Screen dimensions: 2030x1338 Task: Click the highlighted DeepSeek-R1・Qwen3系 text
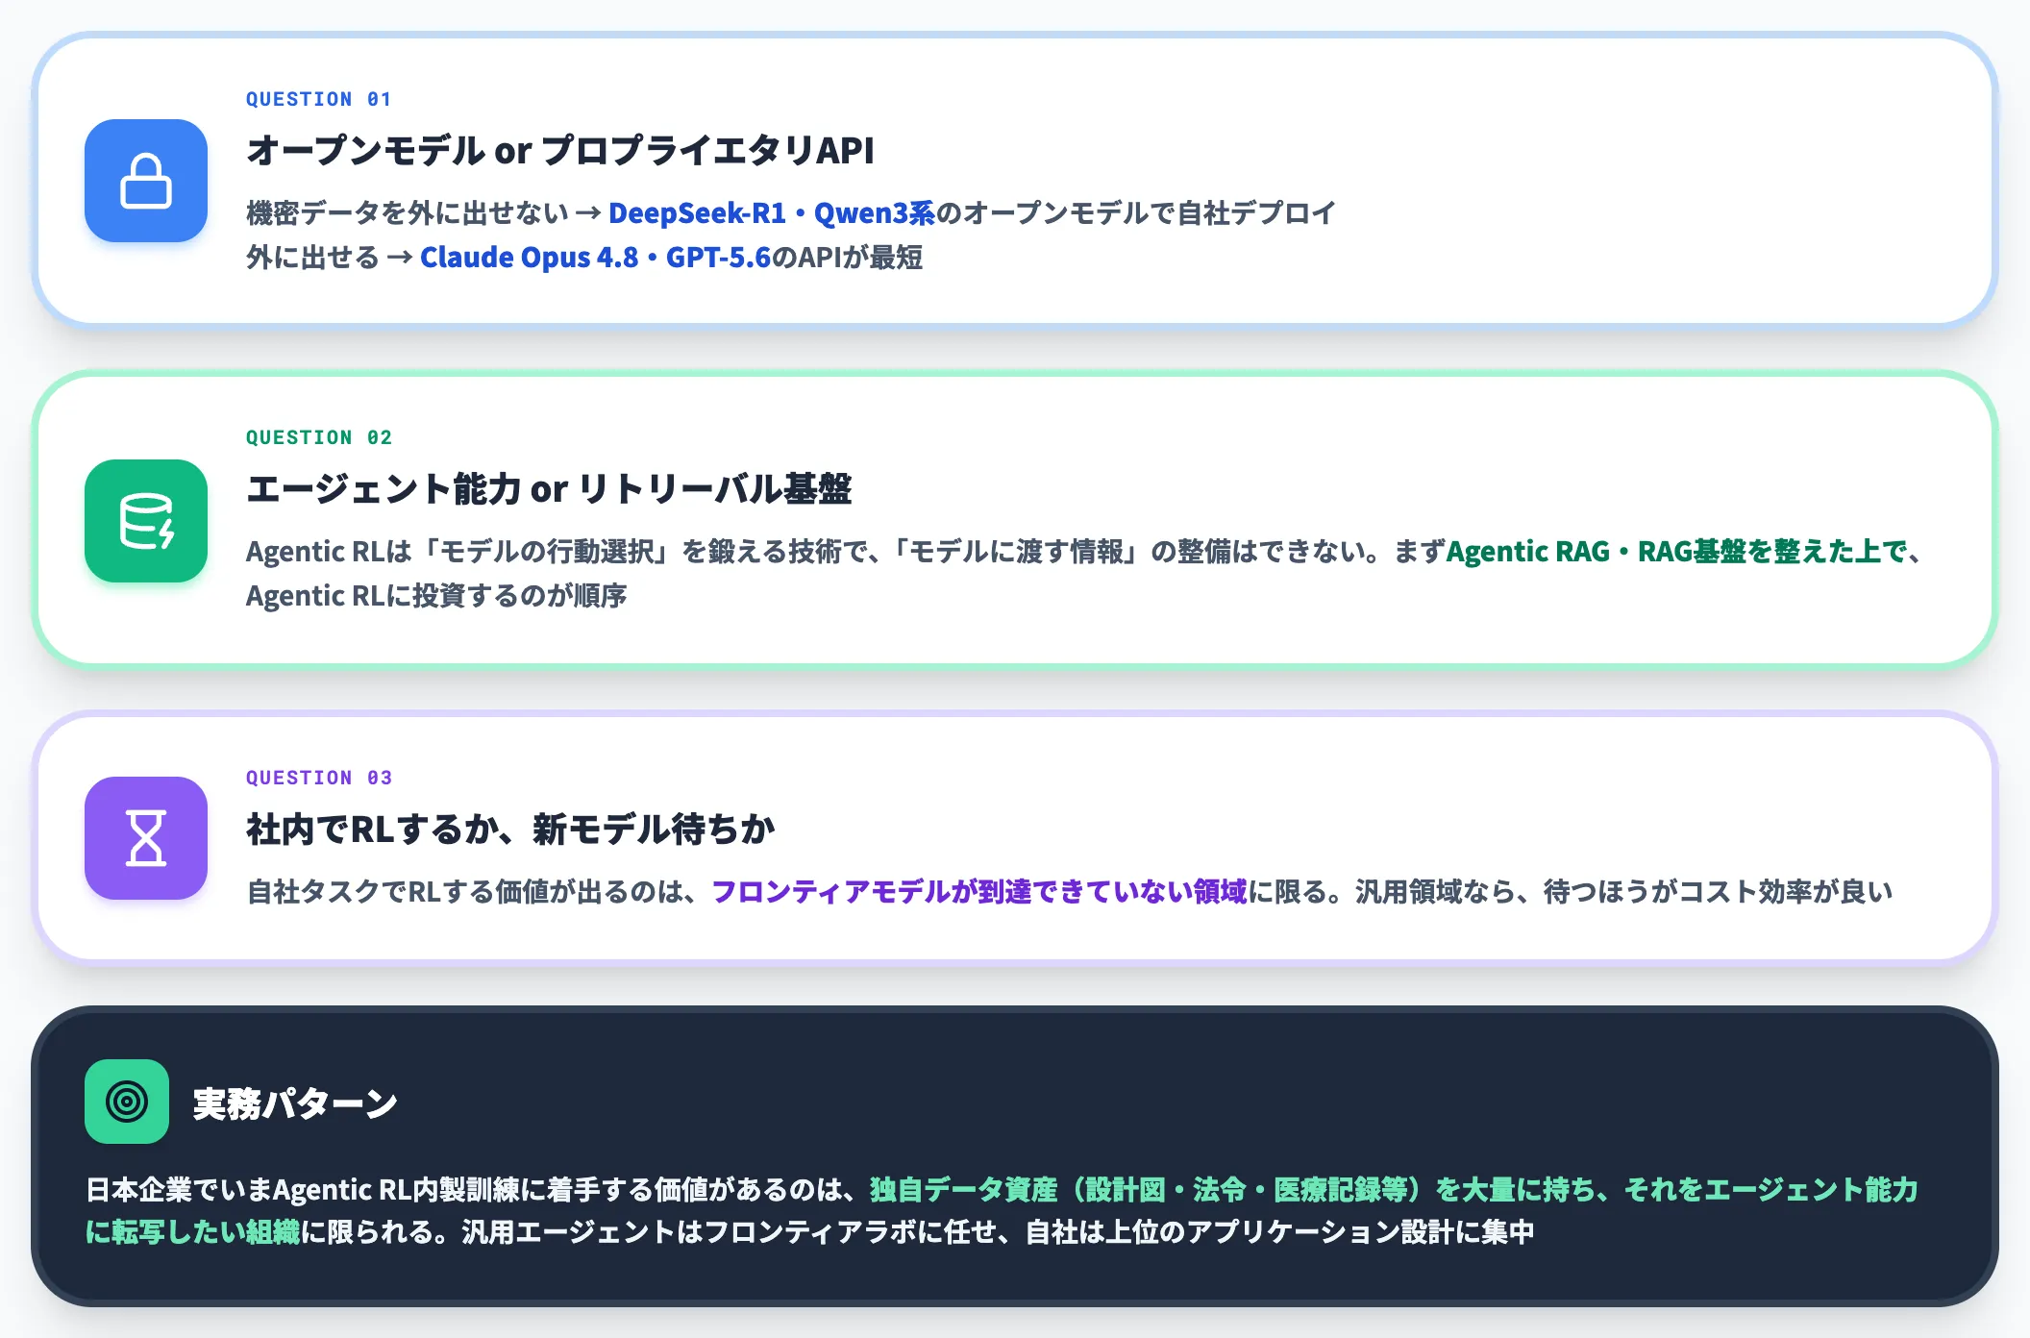coord(772,213)
